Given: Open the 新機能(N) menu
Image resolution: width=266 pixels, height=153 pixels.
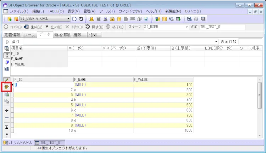Looking at the screenshot, I should coord(173,11).
